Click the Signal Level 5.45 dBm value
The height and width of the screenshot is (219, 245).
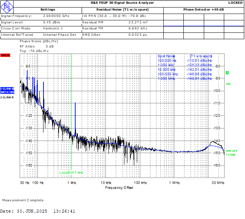(x=51, y=22)
